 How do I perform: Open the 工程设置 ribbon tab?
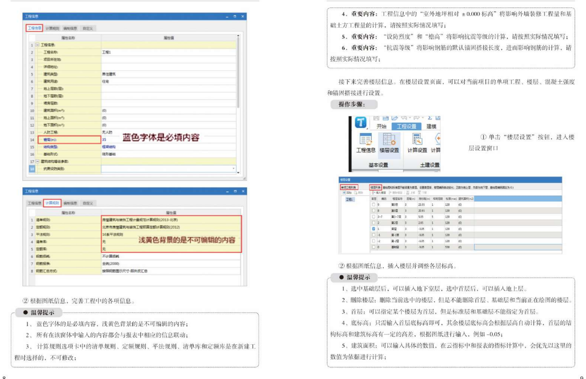click(407, 126)
